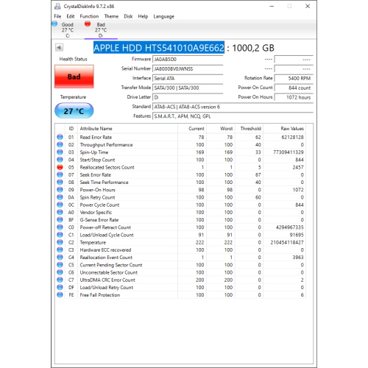Screen dimensions: 368x368
Task: Click the previous disk arrow button
Action: [x=59, y=47]
